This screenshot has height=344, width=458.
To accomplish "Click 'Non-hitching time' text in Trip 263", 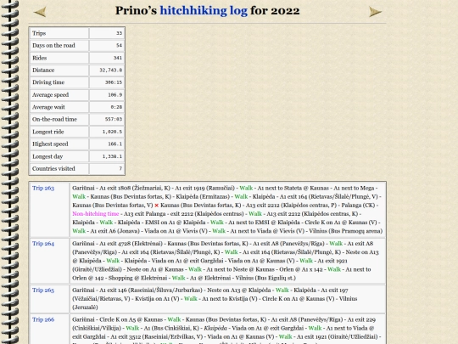I will tap(96, 214).
